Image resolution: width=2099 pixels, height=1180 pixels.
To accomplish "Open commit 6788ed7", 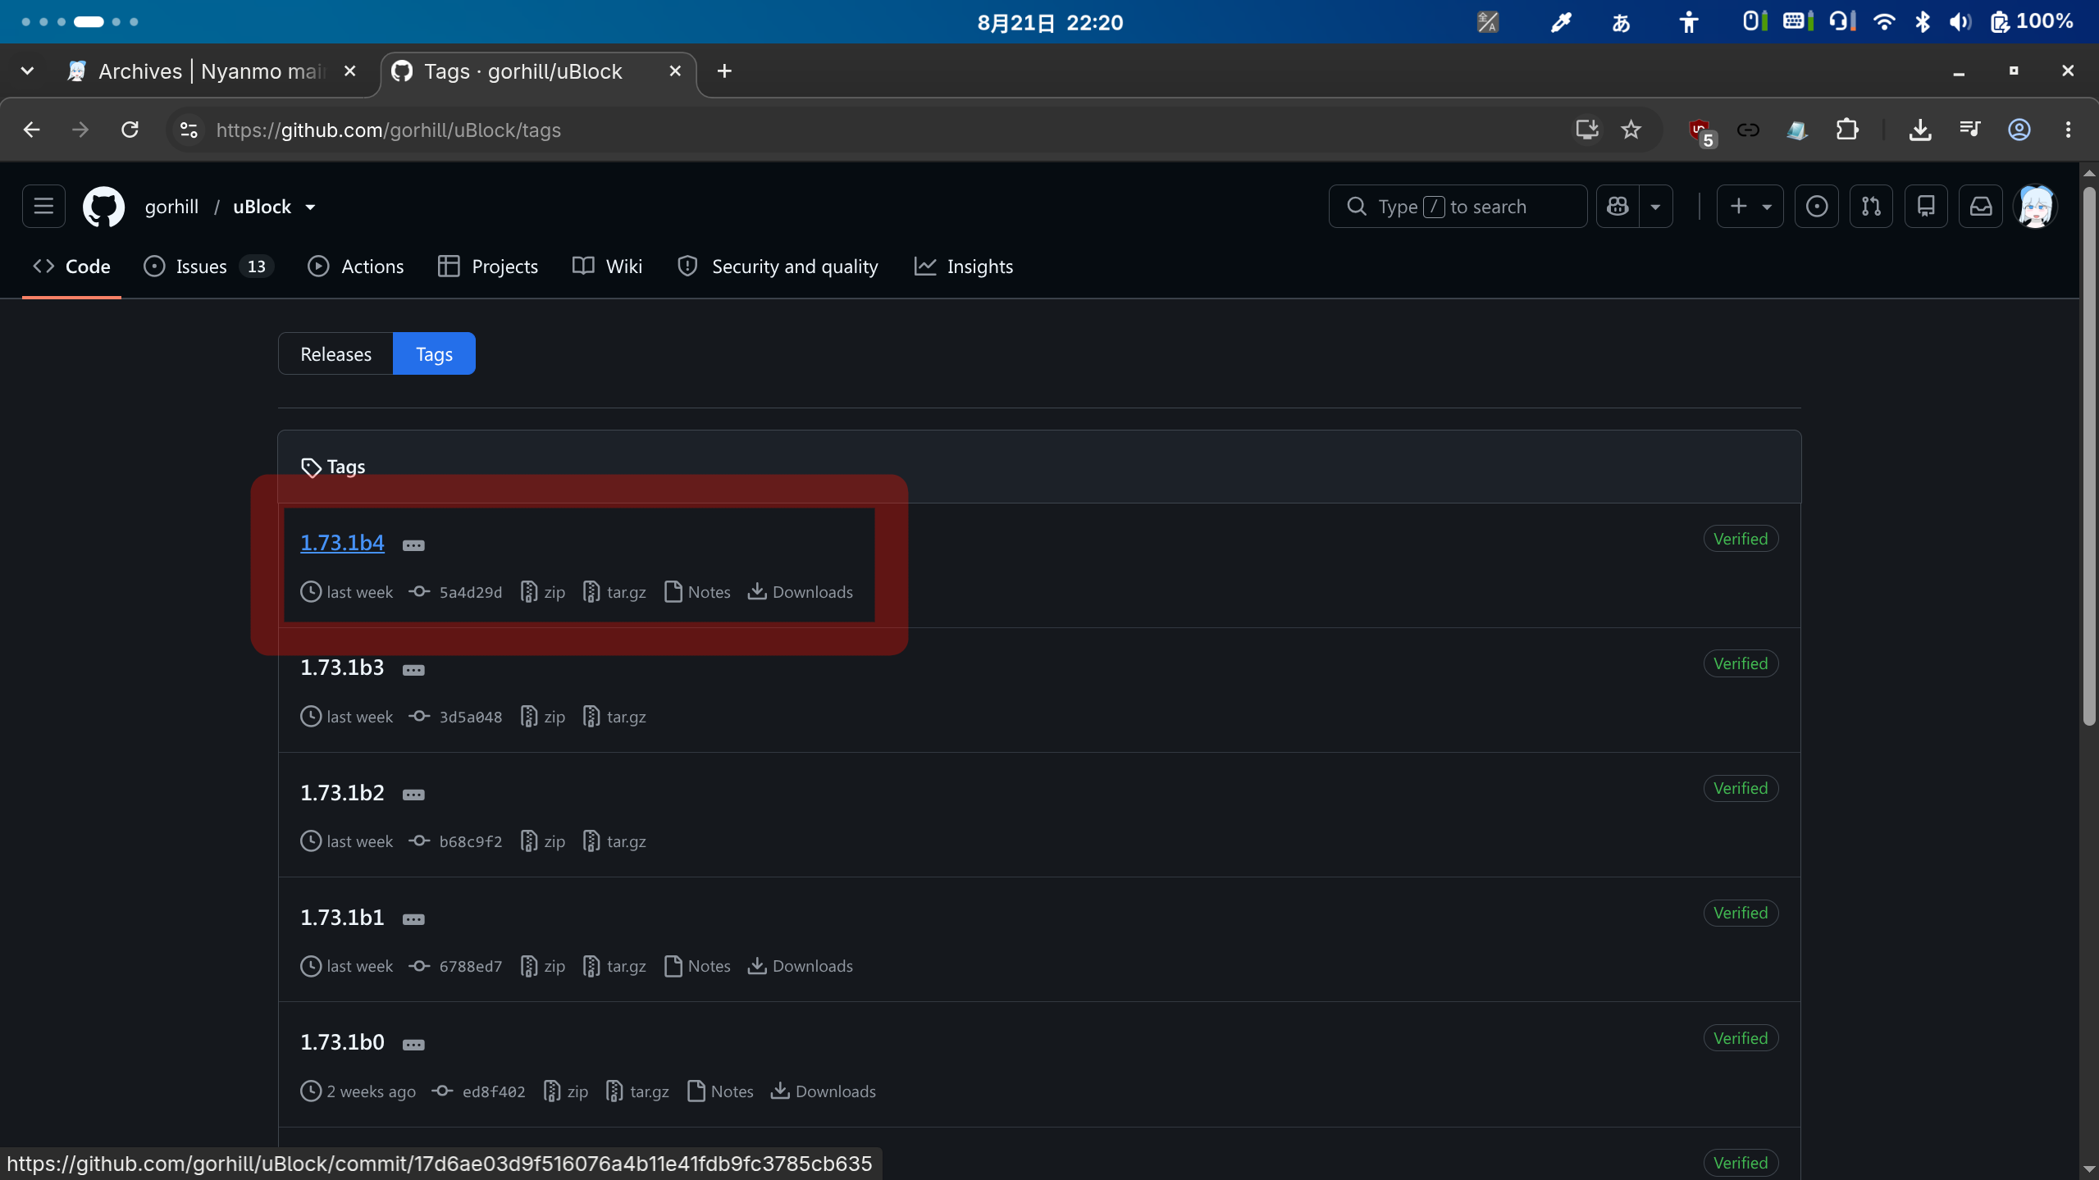I will coord(456,966).
